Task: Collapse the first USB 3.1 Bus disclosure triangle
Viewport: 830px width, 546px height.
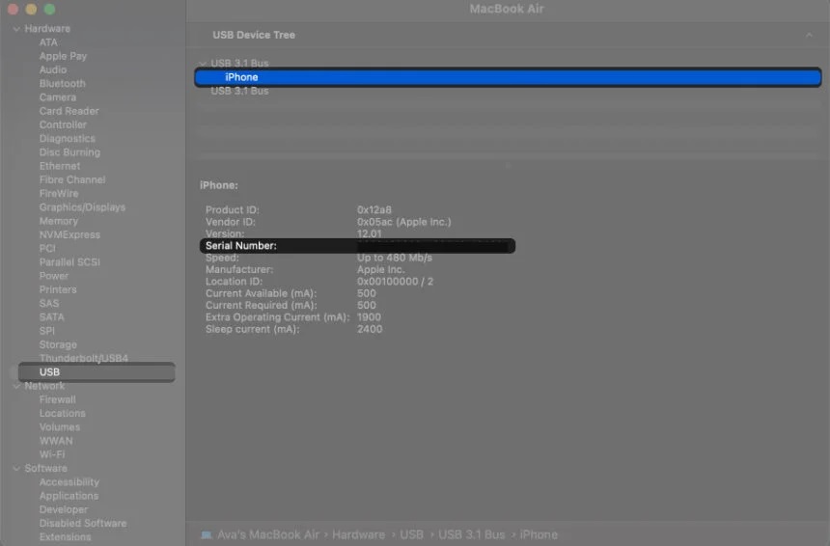Action: (203, 64)
